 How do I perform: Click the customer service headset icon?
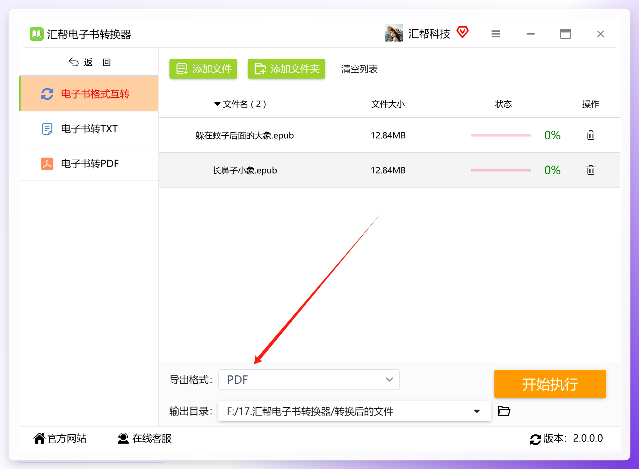pos(123,438)
